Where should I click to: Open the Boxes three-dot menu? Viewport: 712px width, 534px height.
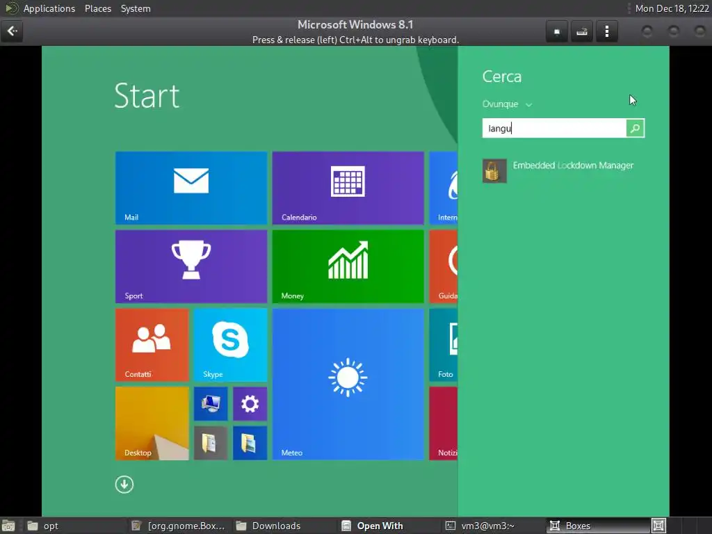point(606,31)
